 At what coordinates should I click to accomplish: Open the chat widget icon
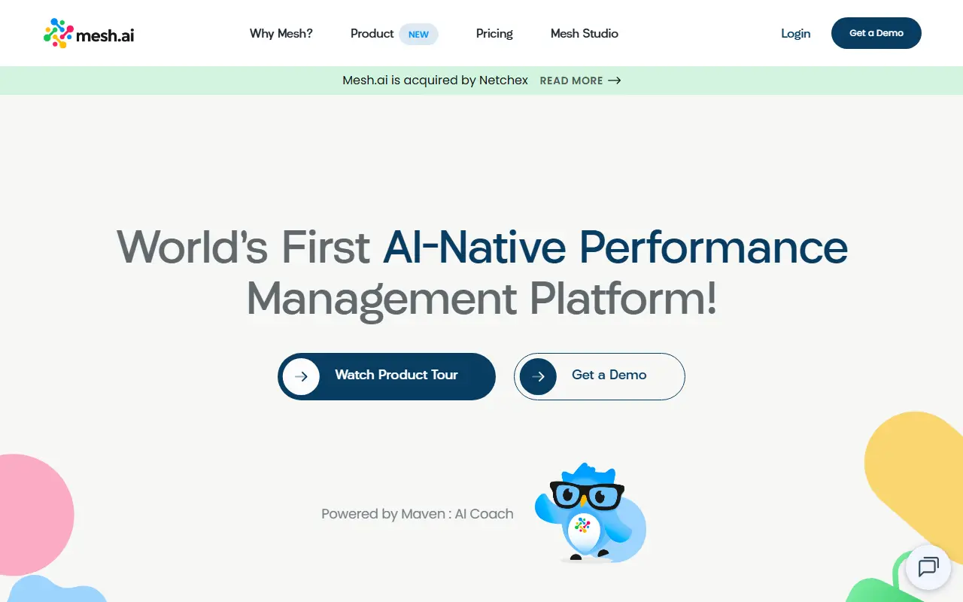pyautogui.click(x=928, y=567)
